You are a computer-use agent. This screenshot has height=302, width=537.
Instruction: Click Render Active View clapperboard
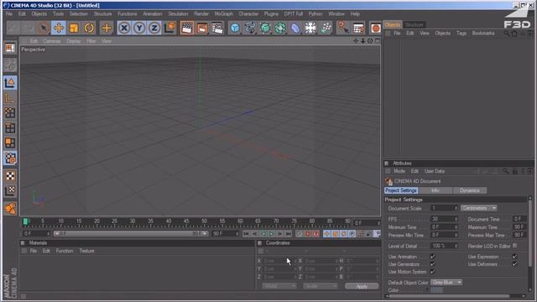click(187, 28)
